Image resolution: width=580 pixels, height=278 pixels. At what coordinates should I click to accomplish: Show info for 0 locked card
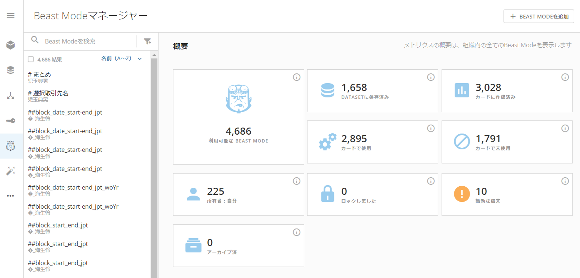pyautogui.click(x=431, y=181)
